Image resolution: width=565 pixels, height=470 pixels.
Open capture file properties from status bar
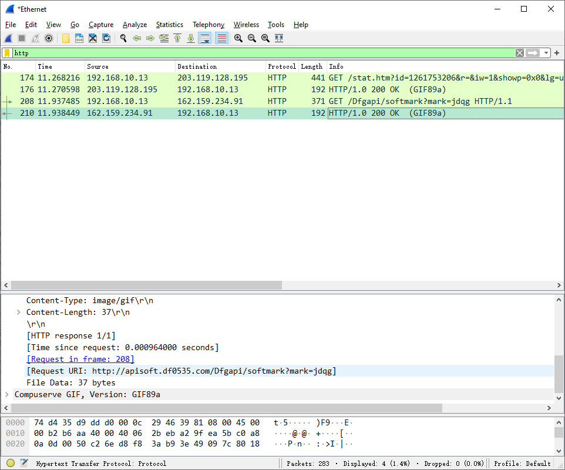tap(23, 463)
